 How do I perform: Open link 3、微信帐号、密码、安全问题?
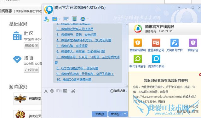tap(76, 35)
